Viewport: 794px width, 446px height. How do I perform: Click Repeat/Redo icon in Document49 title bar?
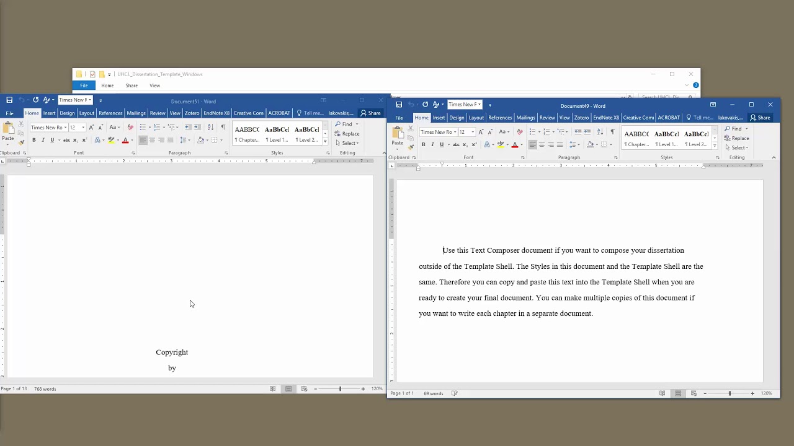425,104
